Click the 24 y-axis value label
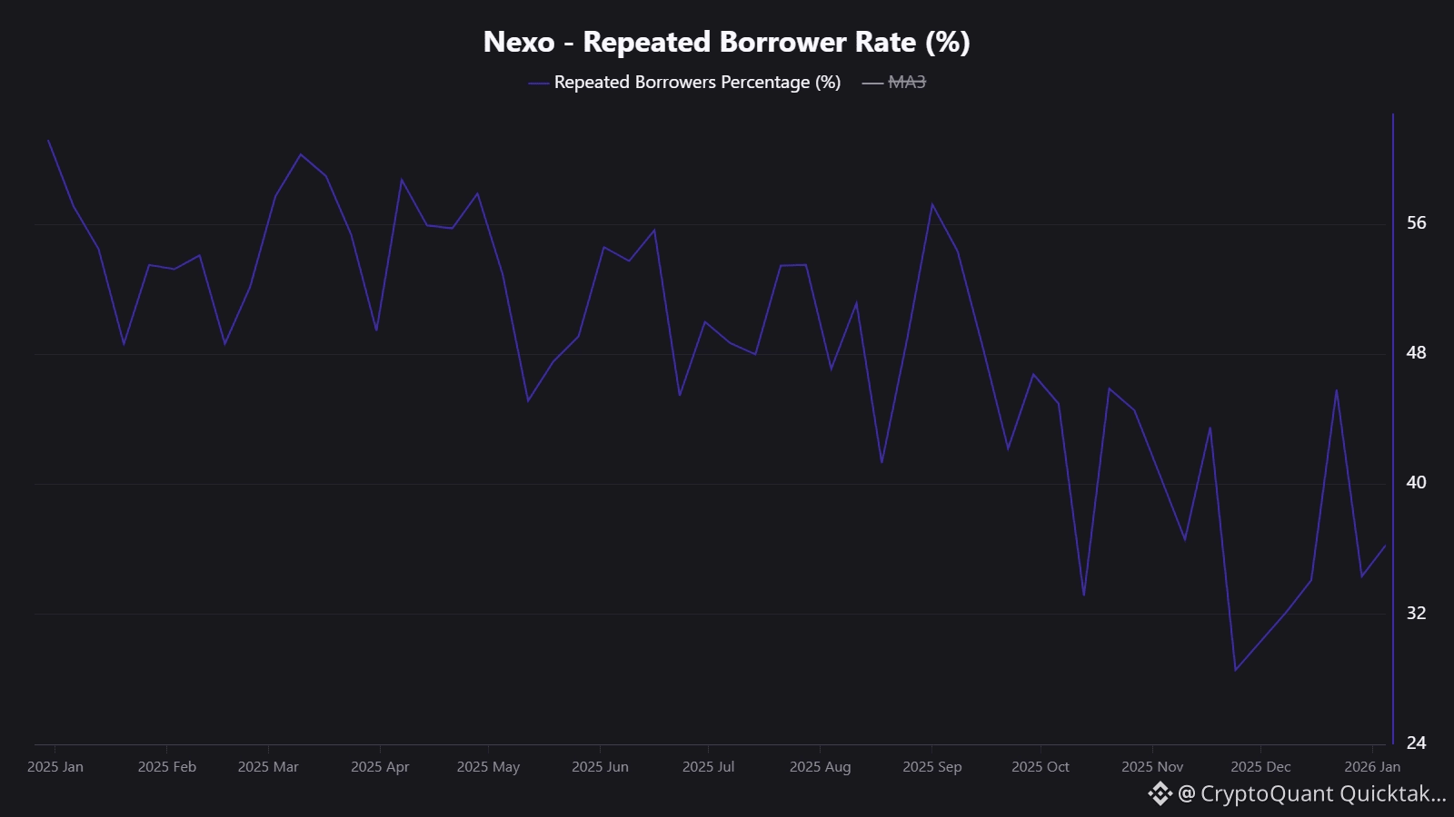Viewport: 1454px width, 817px height. point(1416,743)
